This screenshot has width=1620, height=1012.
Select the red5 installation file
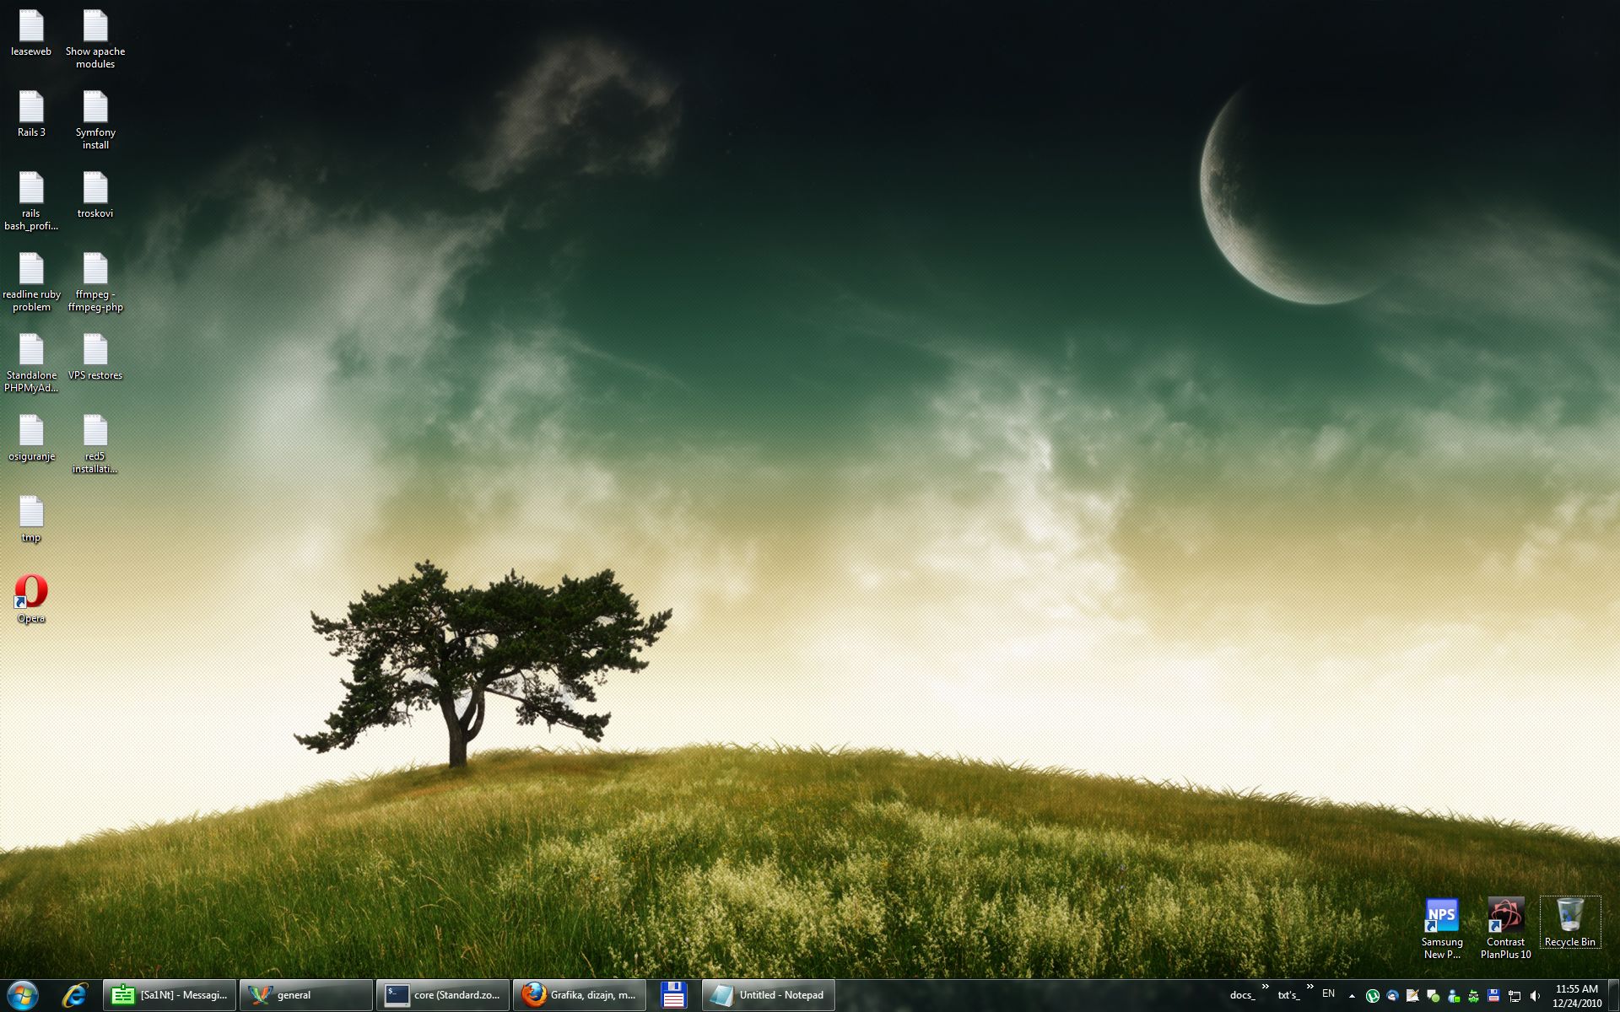point(95,444)
